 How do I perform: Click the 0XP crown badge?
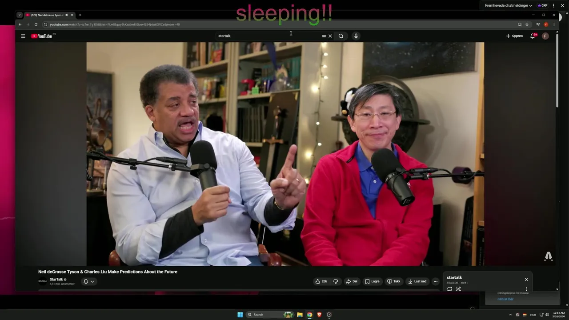[x=542, y=6]
